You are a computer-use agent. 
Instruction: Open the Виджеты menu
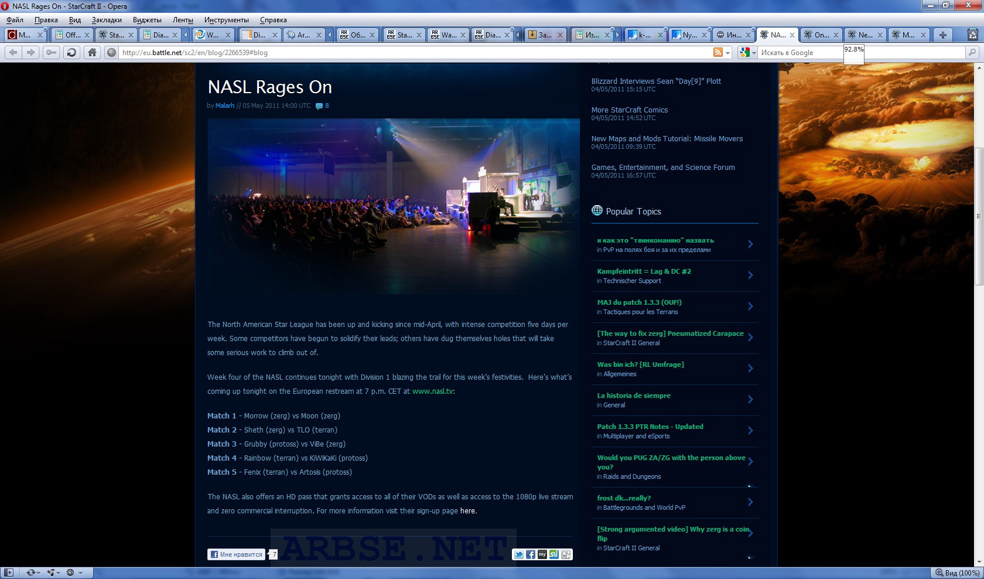click(147, 20)
